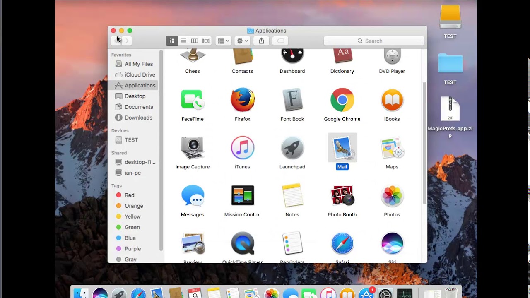530x298 pixels.
Task: Select the FaceTime app icon
Action: point(193,100)
